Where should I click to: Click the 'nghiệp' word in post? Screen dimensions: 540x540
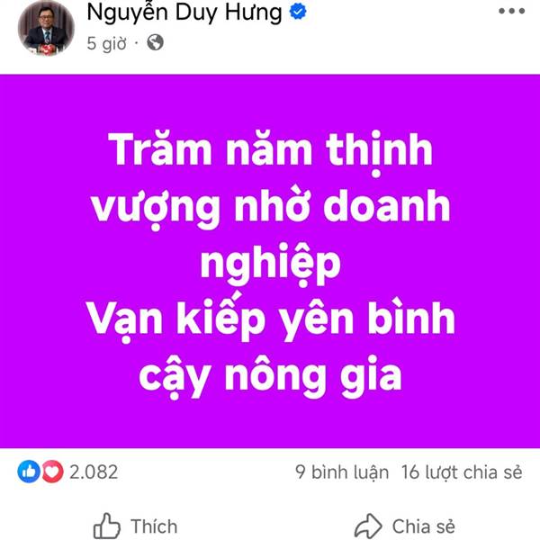[x=270, y=265]
